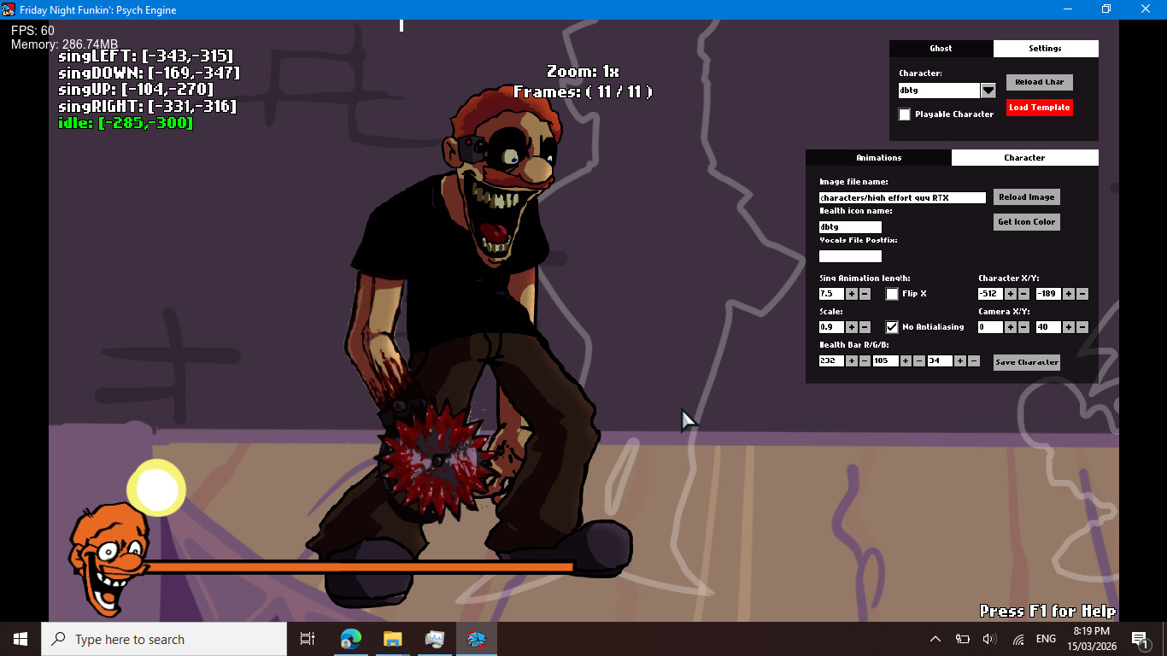This screenshot has width=1167, height=656.
Task: Select the singUP animation offset text
Action: click(136, 90)
